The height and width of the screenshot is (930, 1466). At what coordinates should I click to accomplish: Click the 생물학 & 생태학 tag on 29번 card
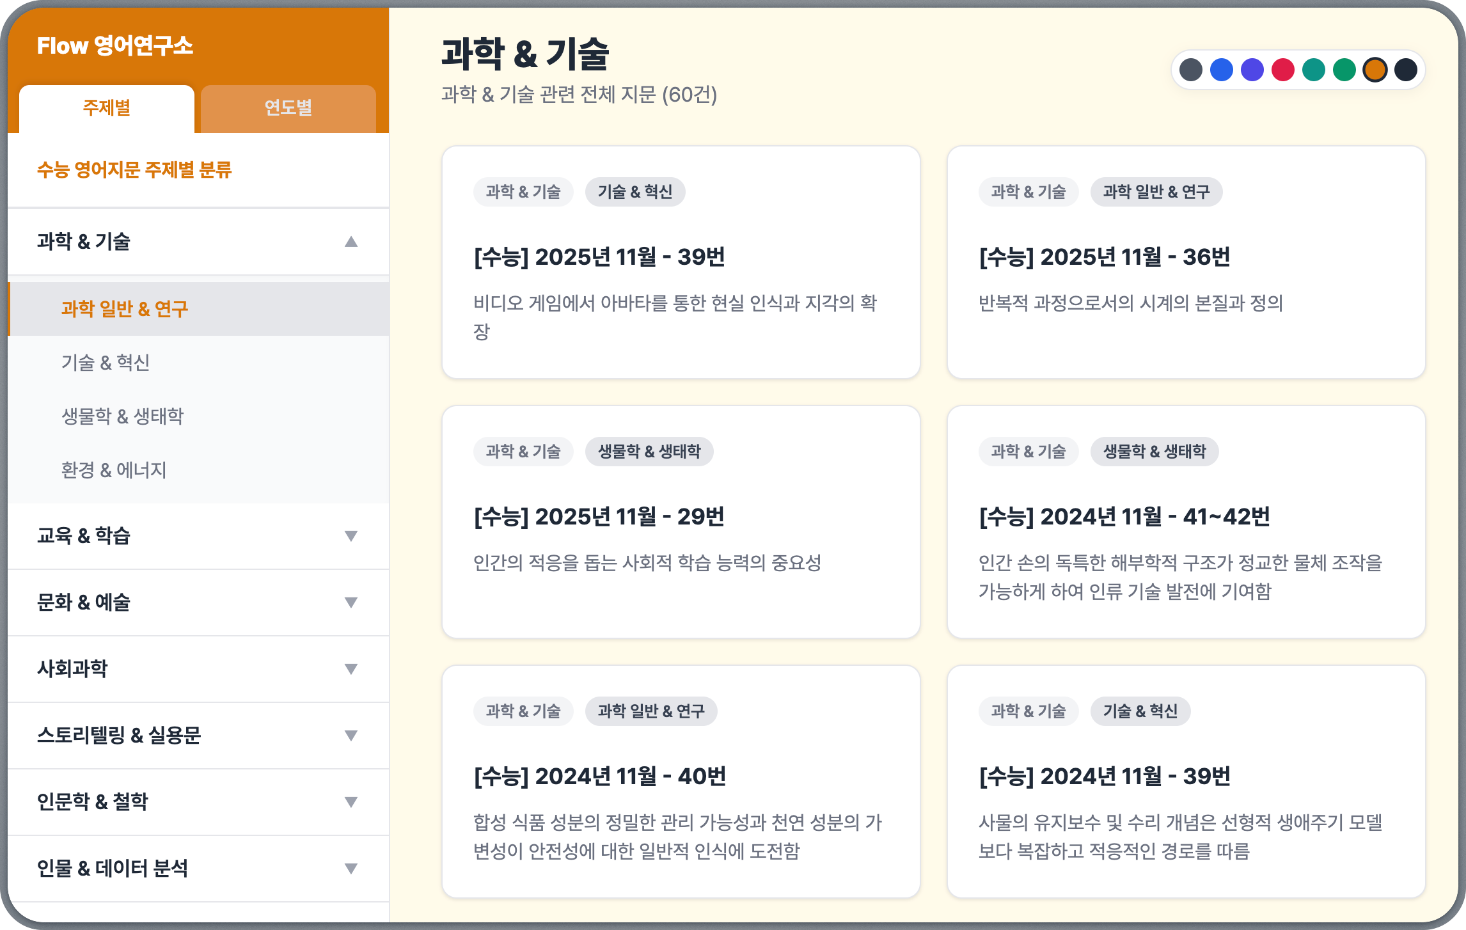[x=649, y=452]
